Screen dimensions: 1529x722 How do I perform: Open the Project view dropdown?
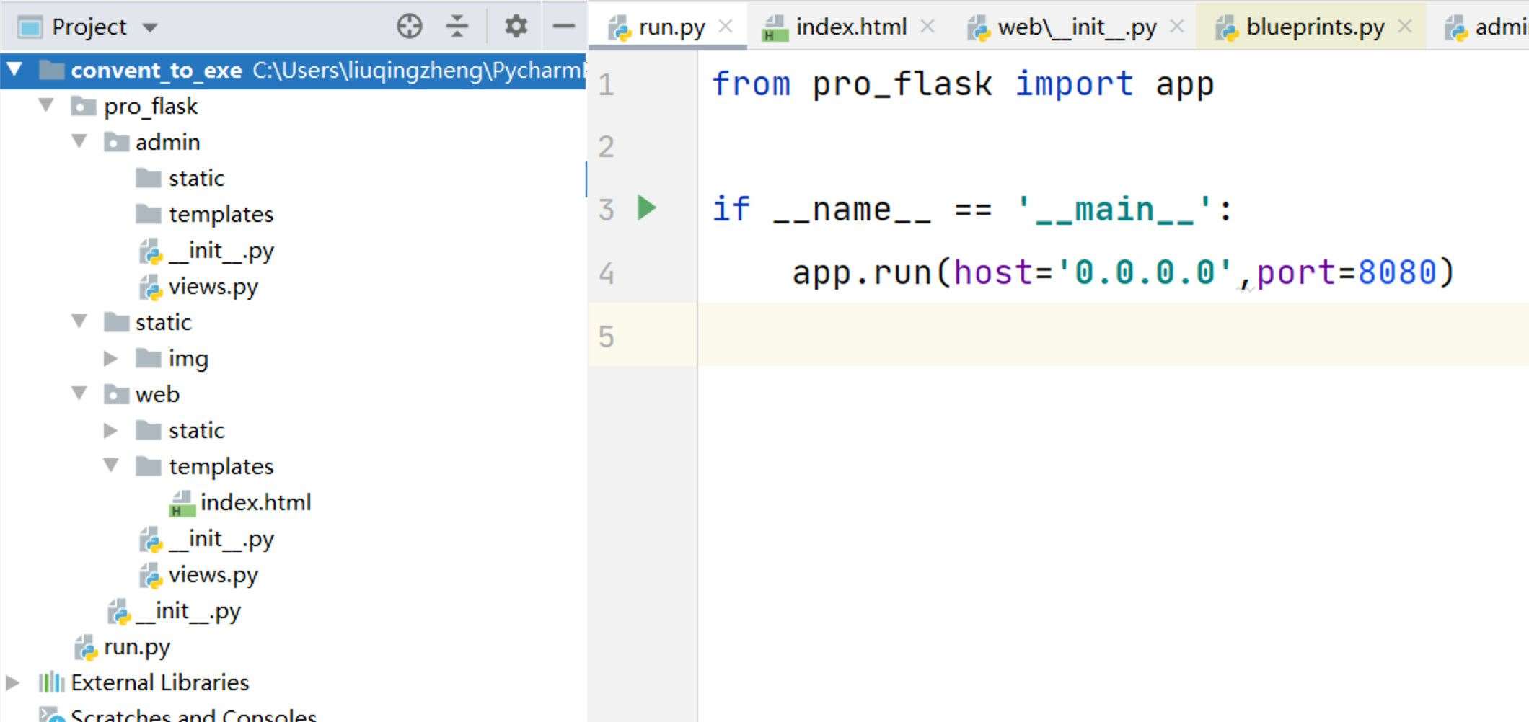tap(150, 28)
